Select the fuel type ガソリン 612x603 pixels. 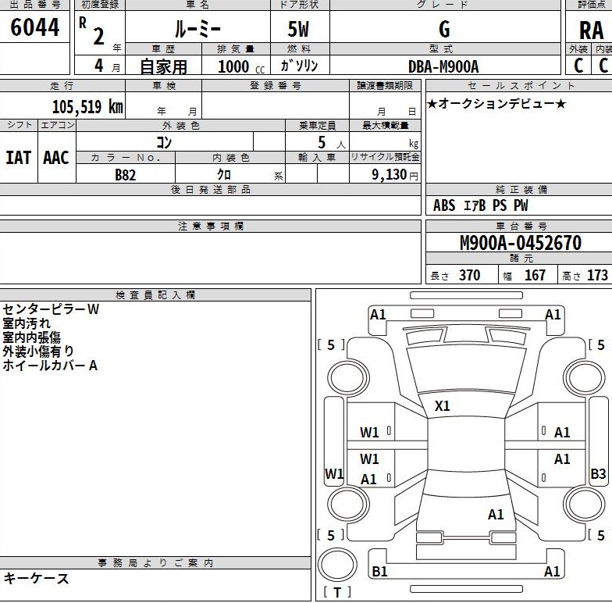300,66
